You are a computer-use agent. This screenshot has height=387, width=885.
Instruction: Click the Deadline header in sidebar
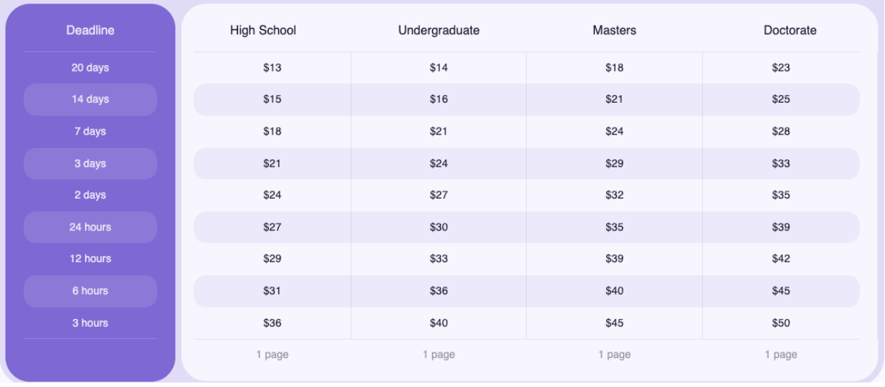coord(90,30)
